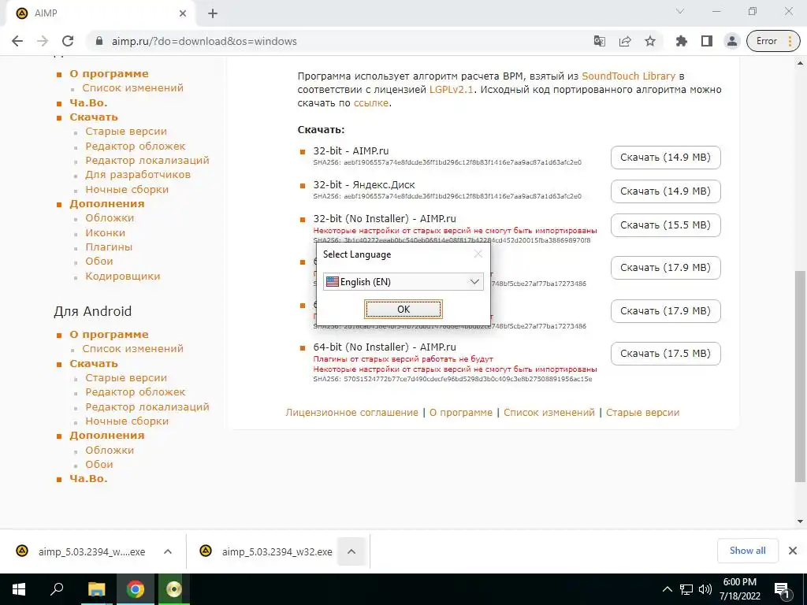
Task: Click the address bar URL field
Action: click(x=340, y=41)
